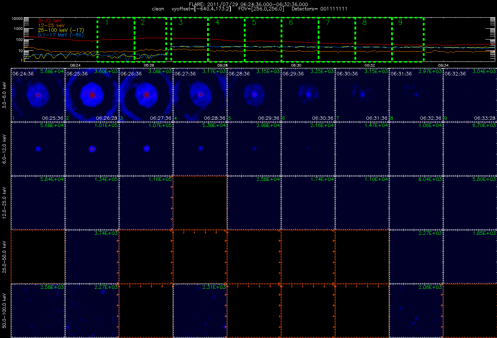Click the yellow 25-100 keV (-17) legend entry

tap(61, 30)
